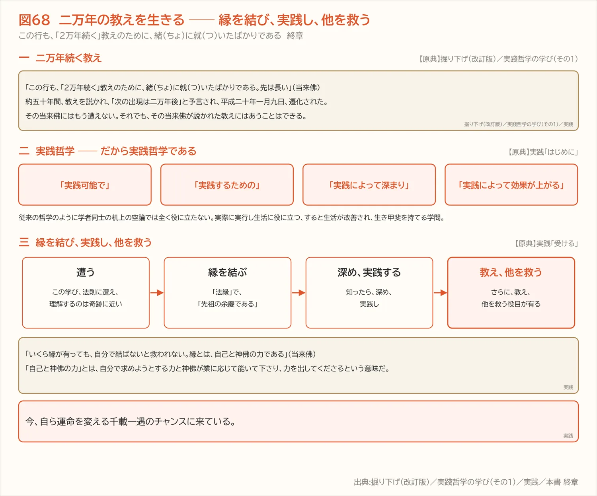
Task: Click the step box heading 深め、実践する
Action: [x=369, y=272]
